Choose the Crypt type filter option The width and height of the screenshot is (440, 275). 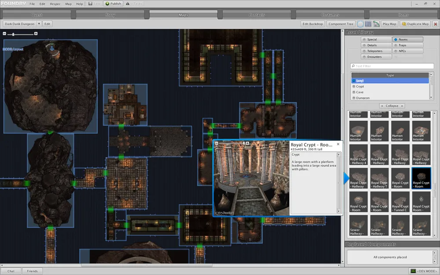[360, 87]
